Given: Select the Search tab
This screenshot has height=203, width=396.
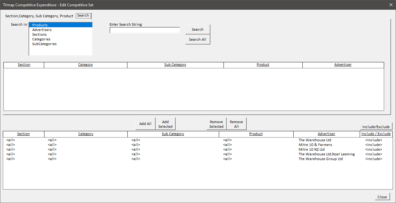Looking at the screenshot, I should [x=83, y=16].
